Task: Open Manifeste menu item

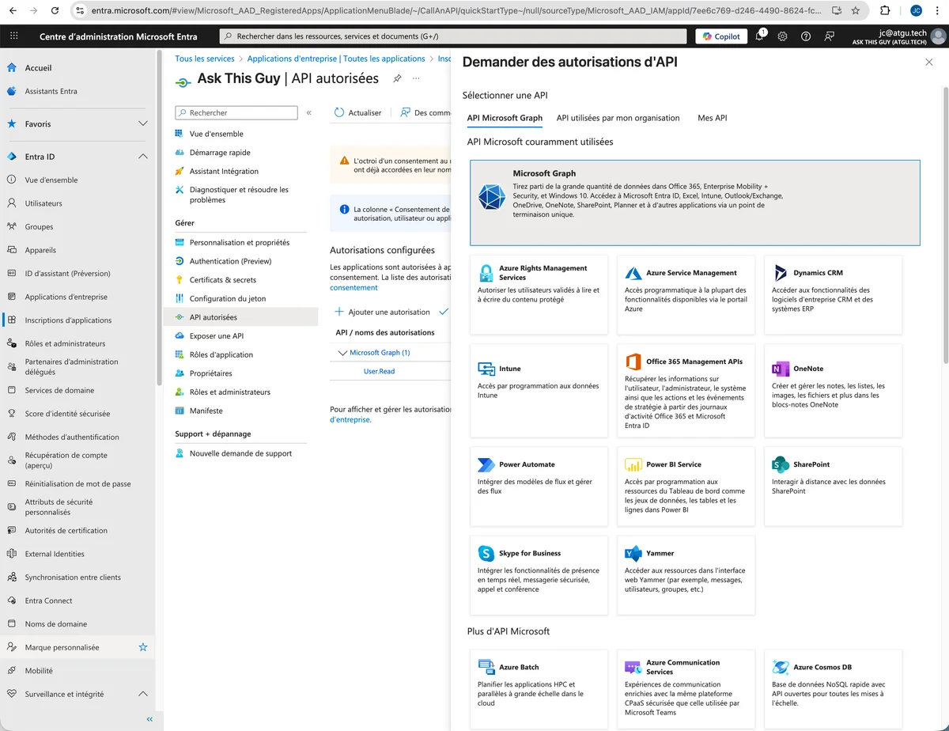Action: point(206,411)
